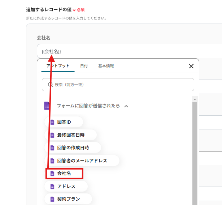Click the 会社名 input field
Viewport: 222px width, 205px height.
(x=129, y=51)
